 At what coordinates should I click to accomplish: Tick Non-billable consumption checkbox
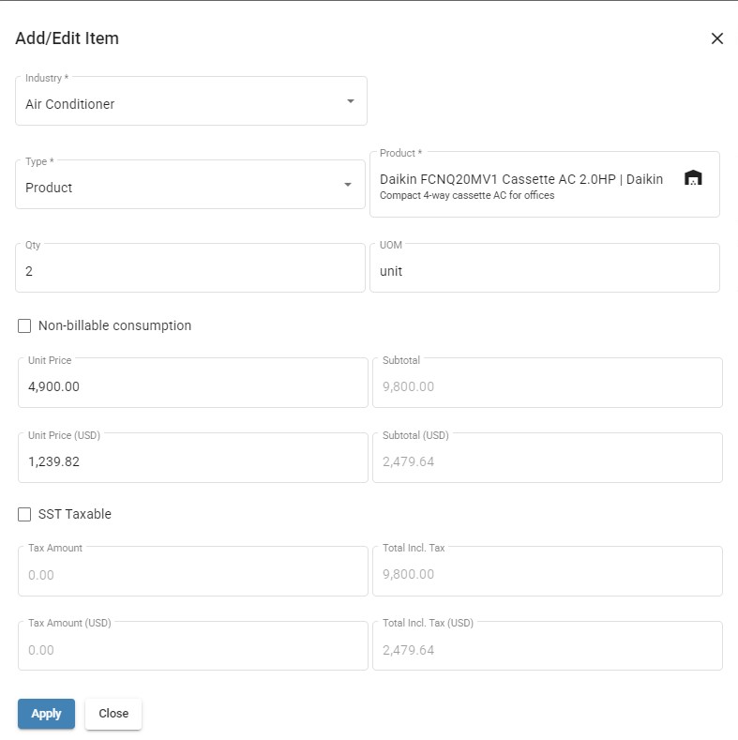(x=24, y=325)
